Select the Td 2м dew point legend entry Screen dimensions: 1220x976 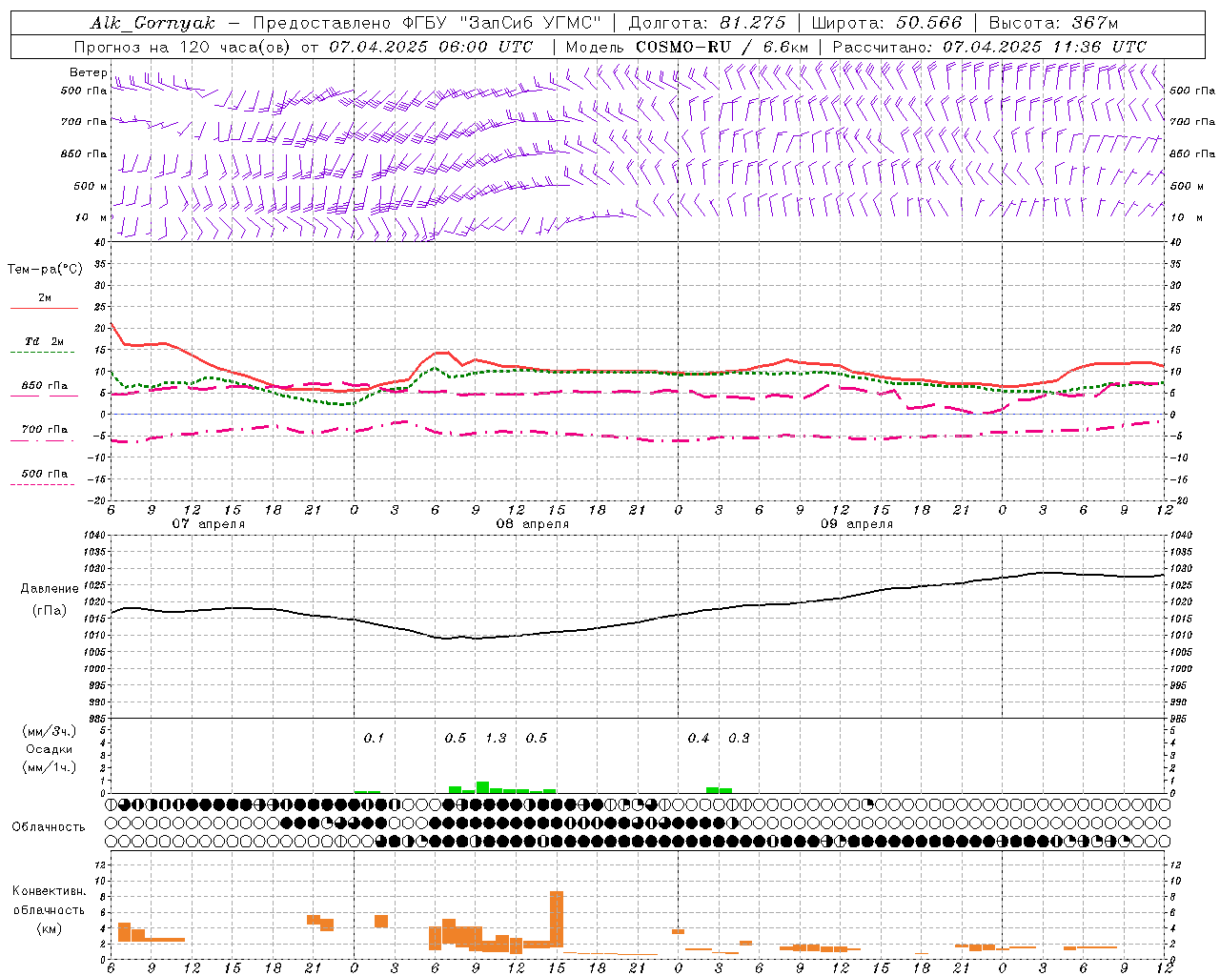pyautogui.click(x=44, y=341)
